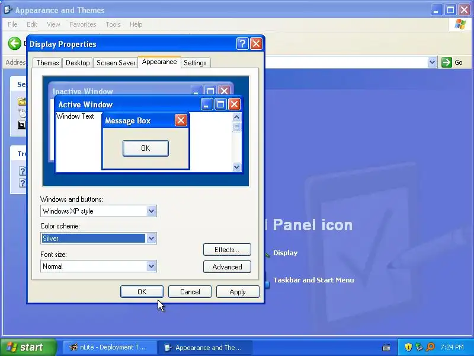Open the View menu
The width and height of the screenshot is (474, 356).
[53, 24]
